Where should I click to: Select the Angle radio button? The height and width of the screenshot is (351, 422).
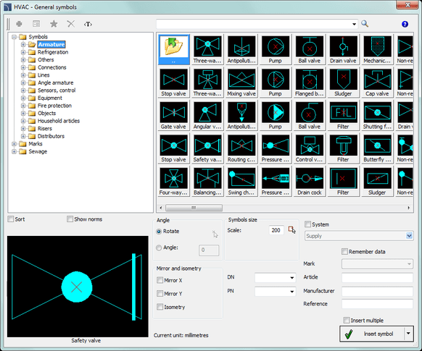click(159, 248)
